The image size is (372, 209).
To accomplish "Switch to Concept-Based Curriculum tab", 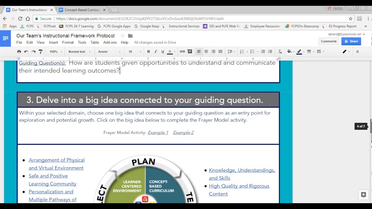I will click(82, 10).
